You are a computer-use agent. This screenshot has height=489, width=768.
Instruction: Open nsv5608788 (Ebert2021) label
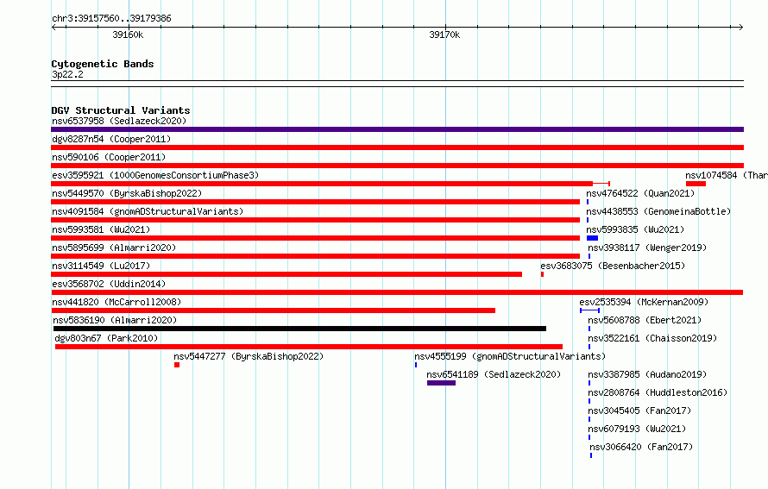pos(645,320)
